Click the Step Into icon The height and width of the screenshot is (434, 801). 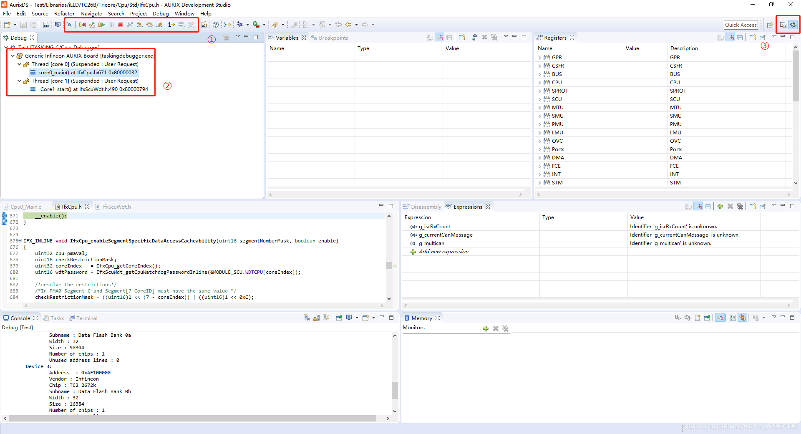tap(140, 25)
